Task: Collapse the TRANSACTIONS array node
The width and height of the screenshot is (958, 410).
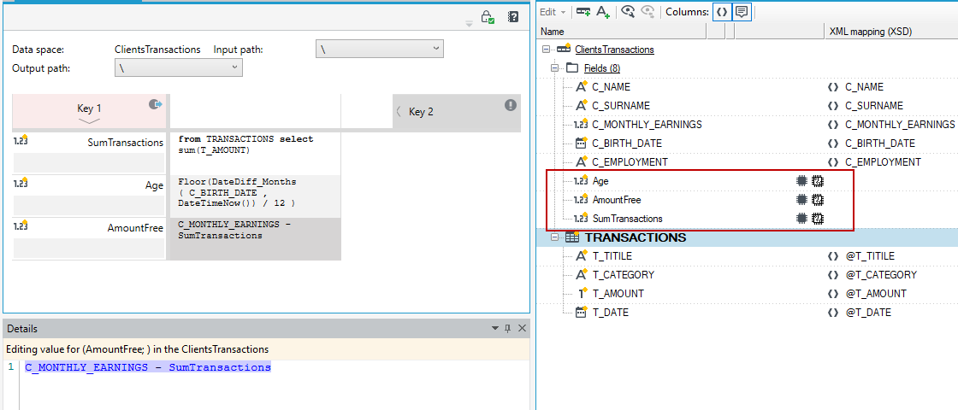Action: (x=555, y=237)
